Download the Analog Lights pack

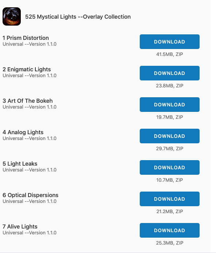click(169, 136)
